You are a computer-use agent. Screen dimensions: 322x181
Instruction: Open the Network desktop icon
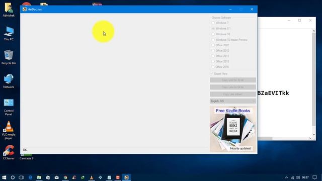click(9, 81)
